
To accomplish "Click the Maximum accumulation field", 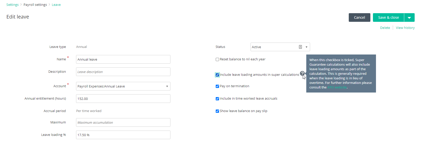I will point(123,122).
